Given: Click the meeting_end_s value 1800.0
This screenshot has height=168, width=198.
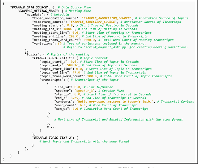Looking at the screenshot, I should click(64, 29).
